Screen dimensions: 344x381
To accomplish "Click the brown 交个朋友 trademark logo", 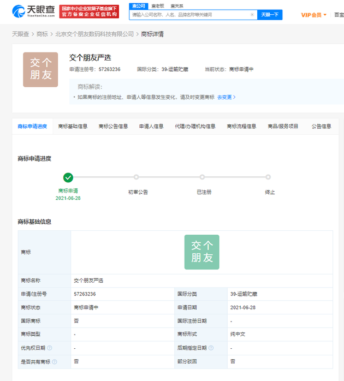I will coord(40,70).
